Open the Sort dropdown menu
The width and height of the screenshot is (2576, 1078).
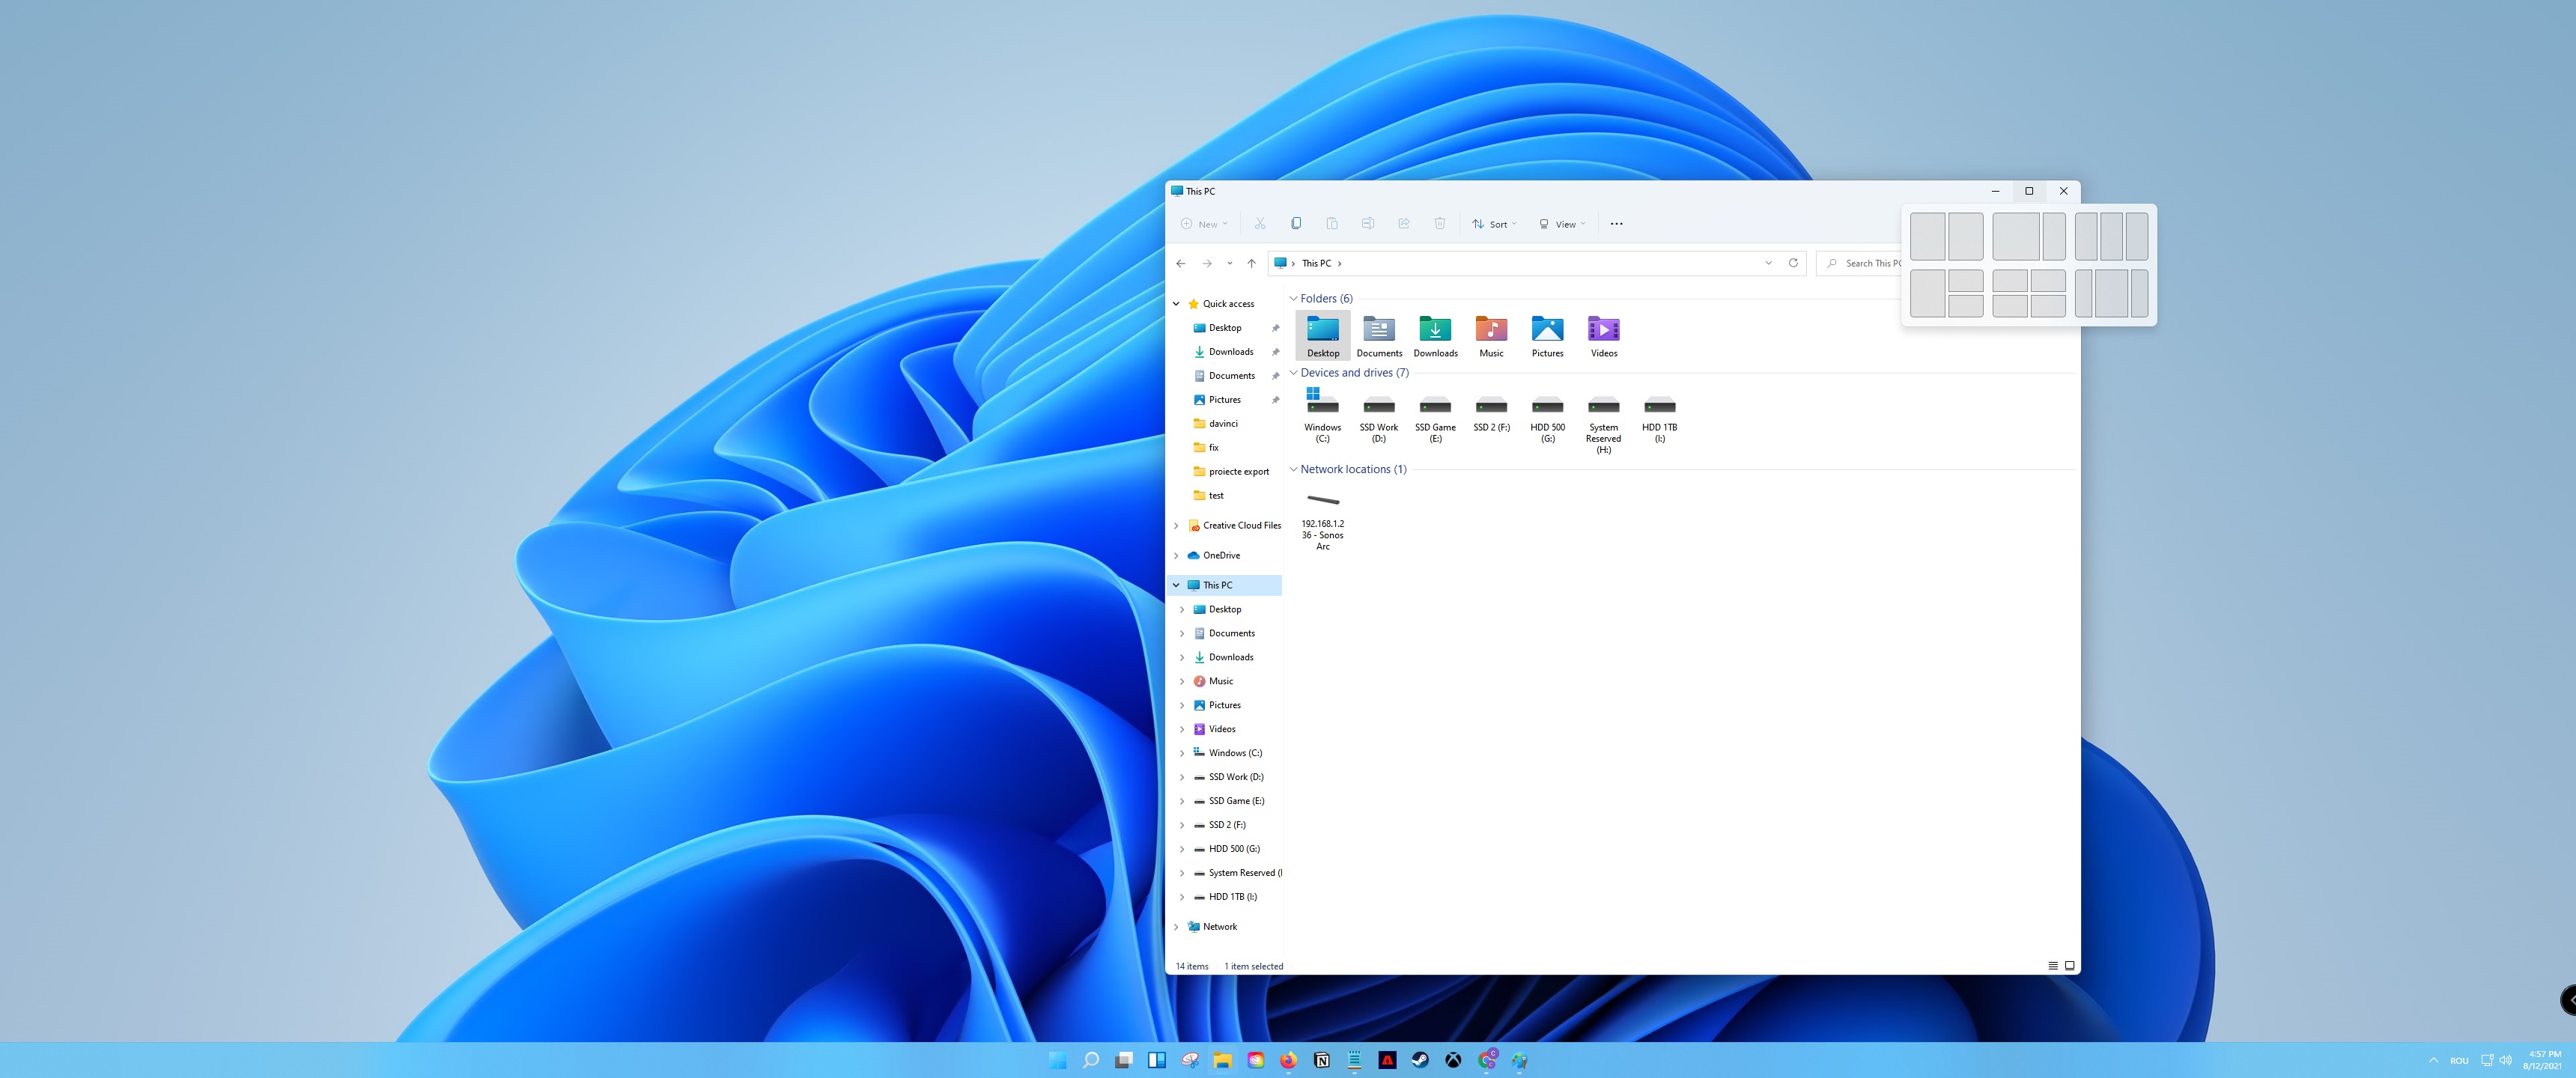click(1494, 224)
